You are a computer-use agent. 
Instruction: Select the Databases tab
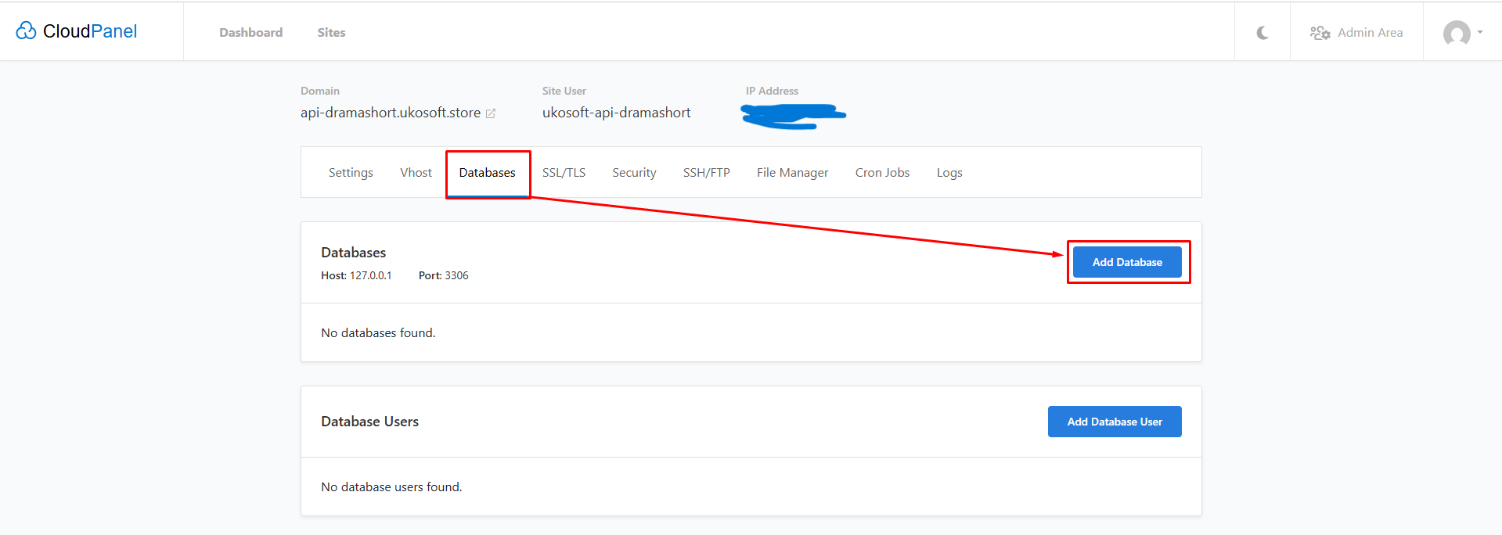(488, 173)
